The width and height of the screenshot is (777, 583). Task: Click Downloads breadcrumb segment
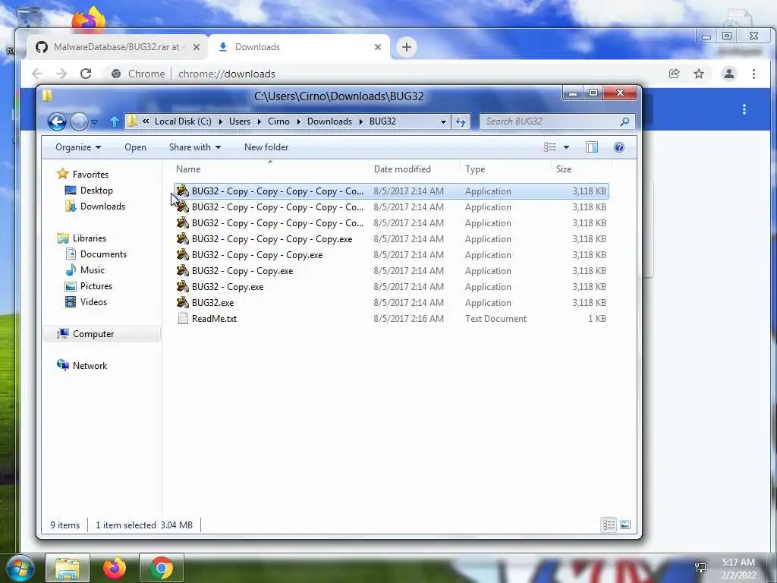329,121
